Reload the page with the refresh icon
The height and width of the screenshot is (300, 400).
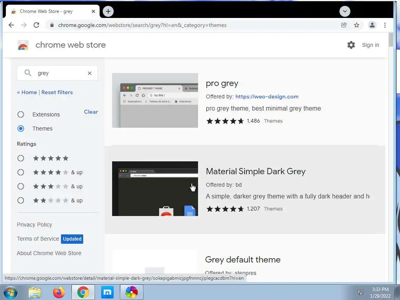click(36, 25)
